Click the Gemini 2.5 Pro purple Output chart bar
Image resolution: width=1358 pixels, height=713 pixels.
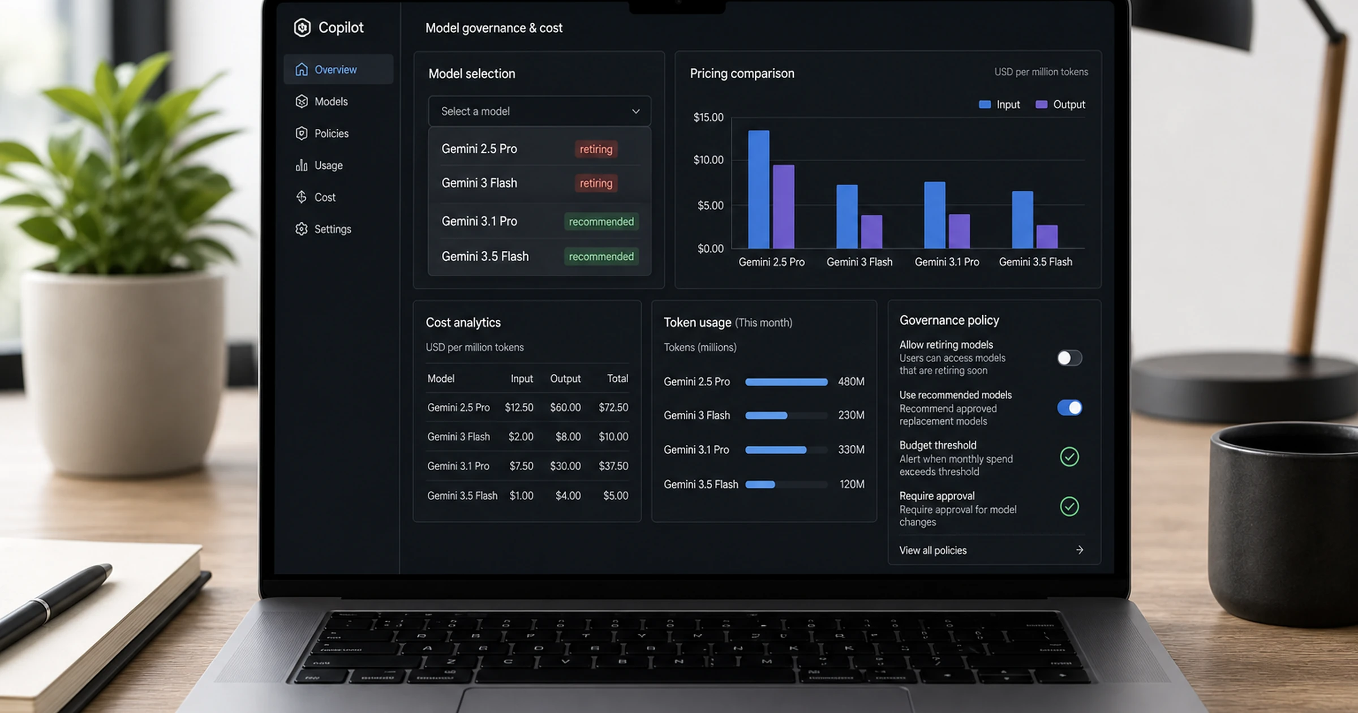pyautogui.click(x=784, y=207)
